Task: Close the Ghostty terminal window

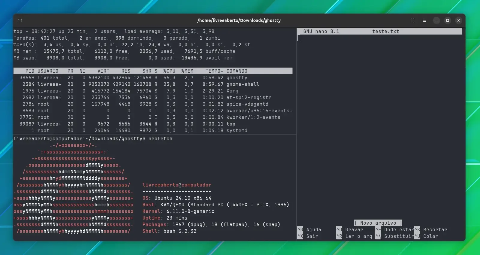Action: point(459,20)
